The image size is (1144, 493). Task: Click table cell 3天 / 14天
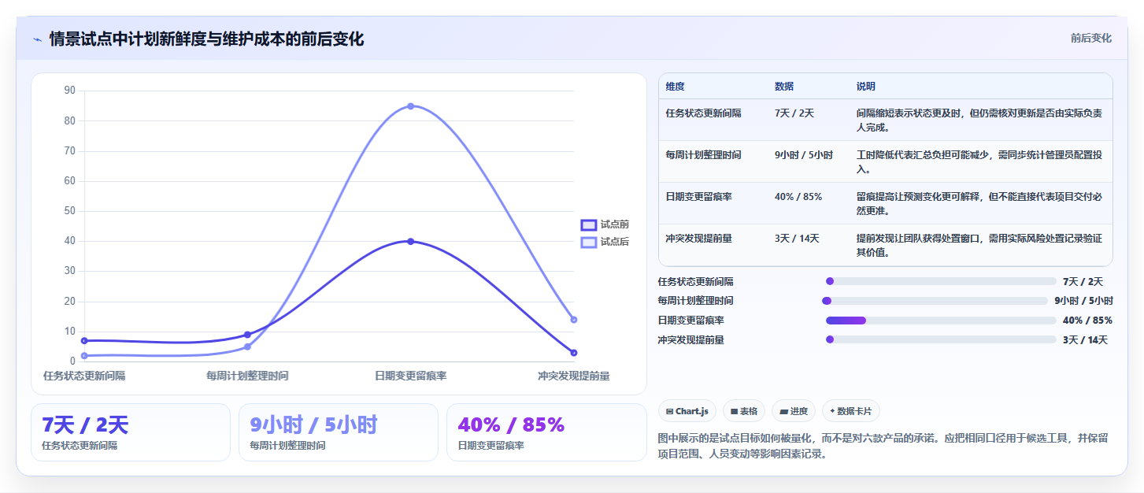pyautogui.click(x=797, y=239)
